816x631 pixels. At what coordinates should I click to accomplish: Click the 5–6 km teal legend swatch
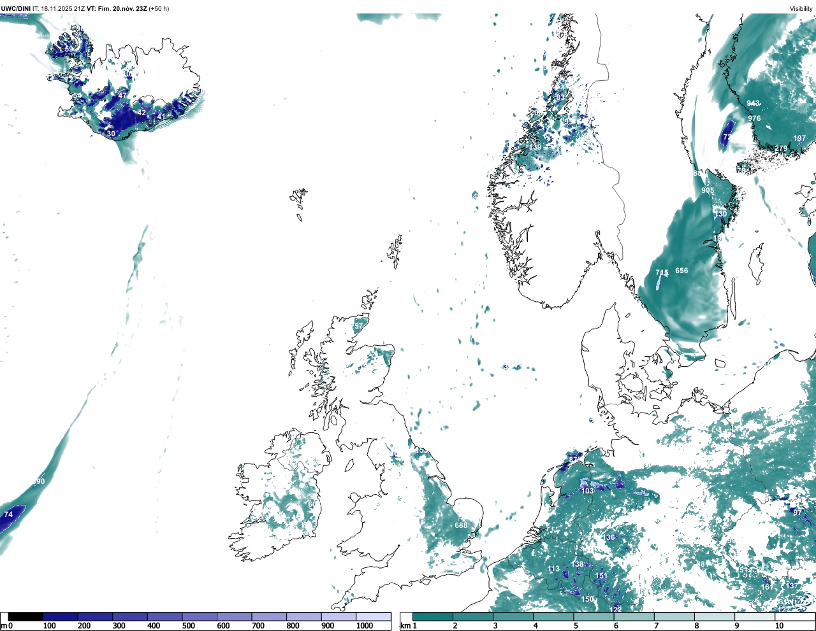click(594, 616)
